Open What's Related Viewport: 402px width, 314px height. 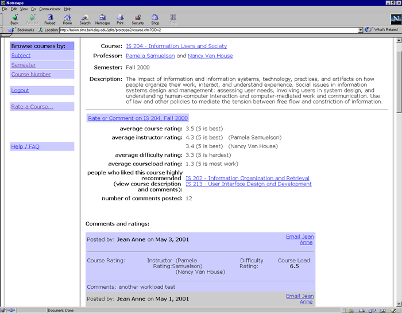point(381,30)
